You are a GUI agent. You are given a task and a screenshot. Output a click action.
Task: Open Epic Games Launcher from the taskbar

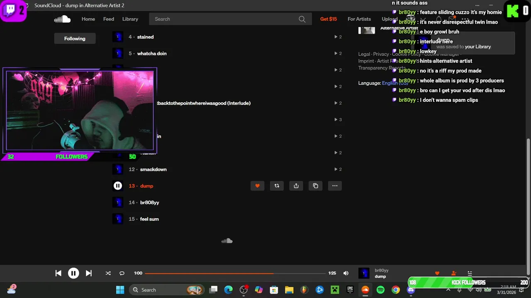coord(350,290)
